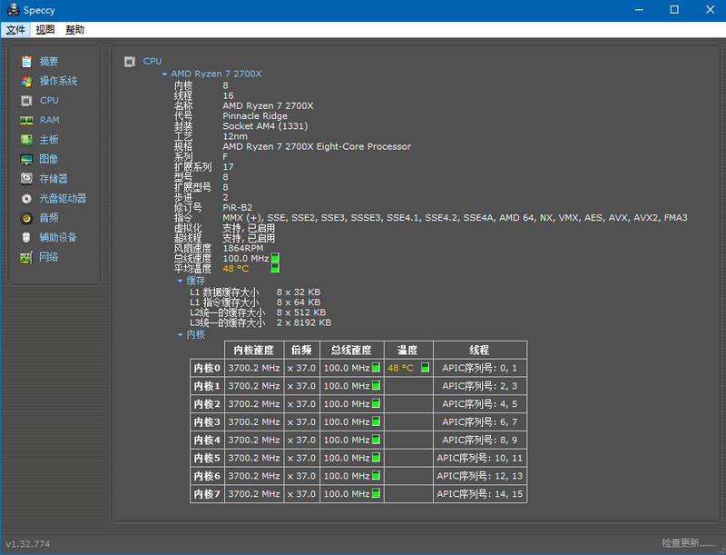Click the 检查更新 check for updates link

(x=688, y=542)
